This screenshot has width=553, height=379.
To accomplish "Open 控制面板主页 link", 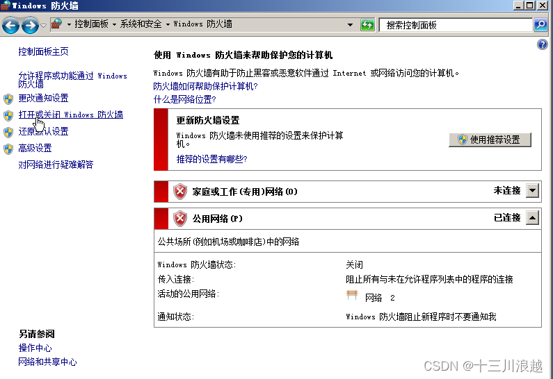I will point(43,51).
